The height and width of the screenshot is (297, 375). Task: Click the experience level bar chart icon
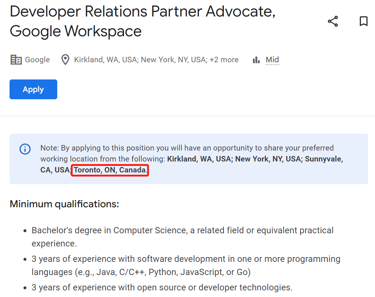click(x=256, y=60)
